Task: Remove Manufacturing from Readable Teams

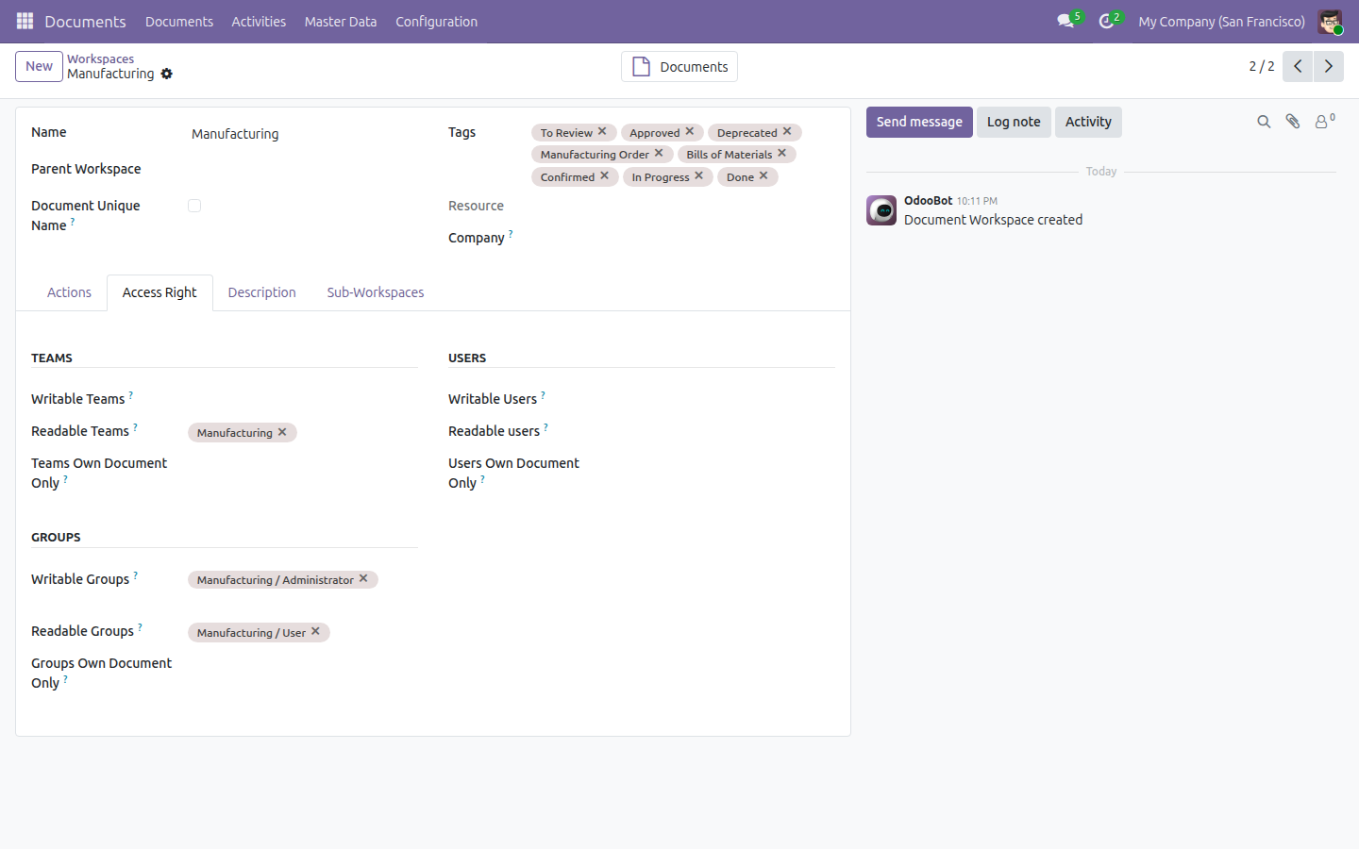Action: pyautogui.click(x=282, y=432)
